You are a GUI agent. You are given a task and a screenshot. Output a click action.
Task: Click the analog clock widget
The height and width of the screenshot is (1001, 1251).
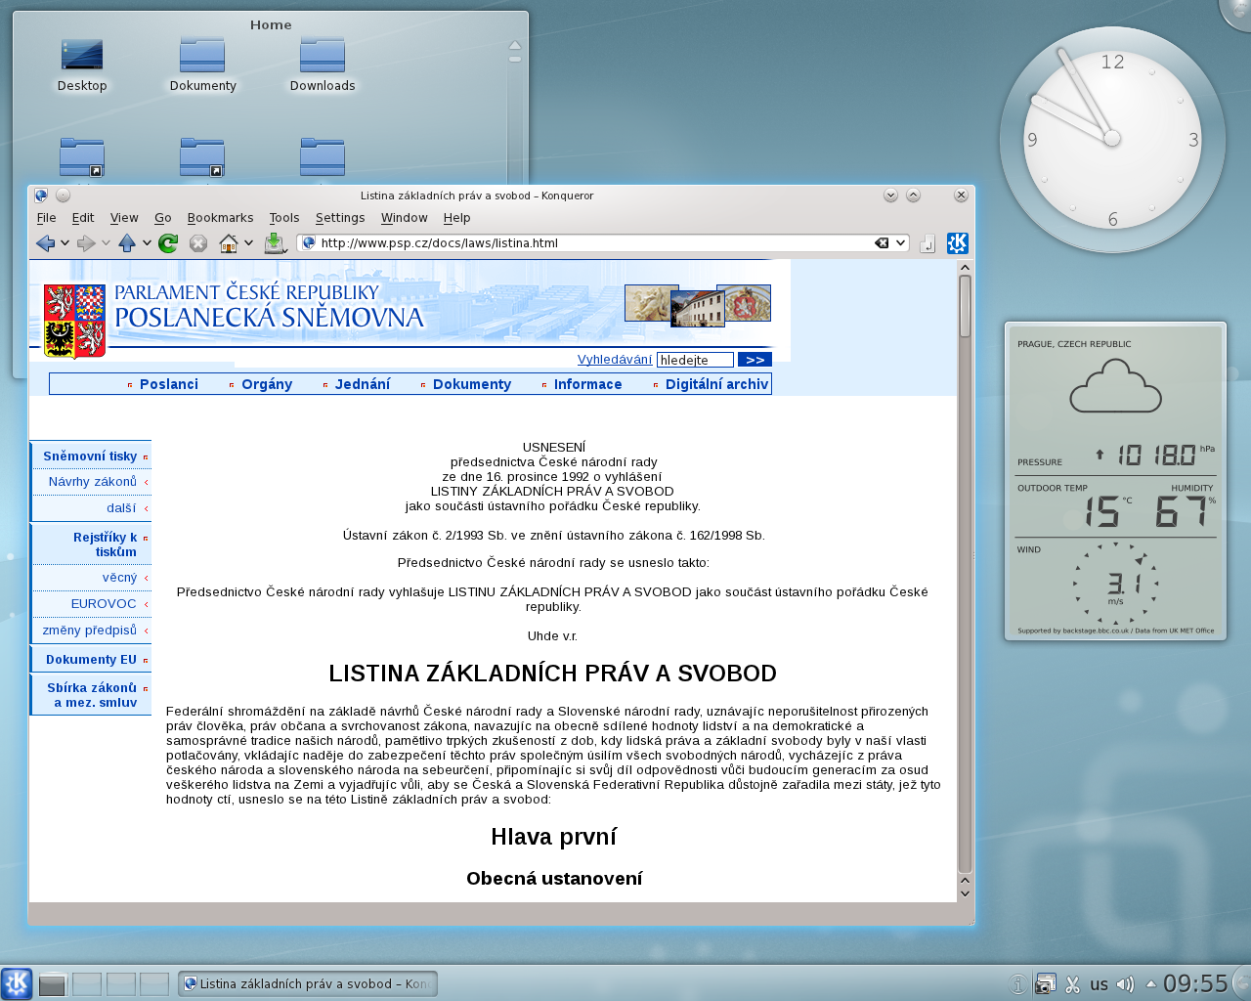[1112, 140]
